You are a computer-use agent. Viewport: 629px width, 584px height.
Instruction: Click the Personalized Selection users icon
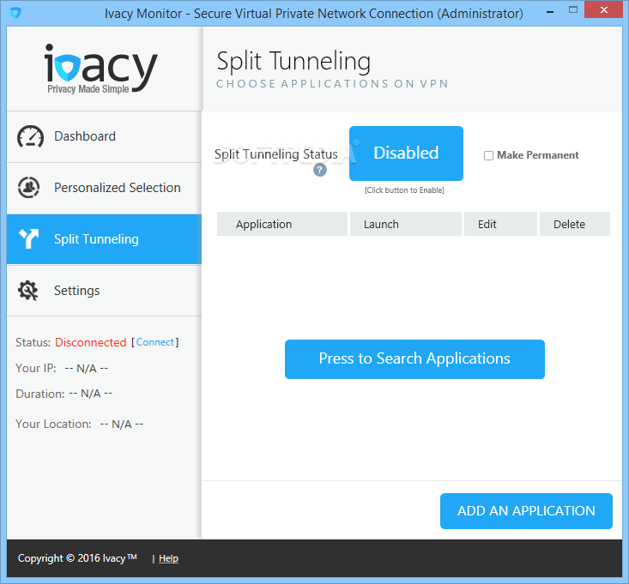pos(28,188)
